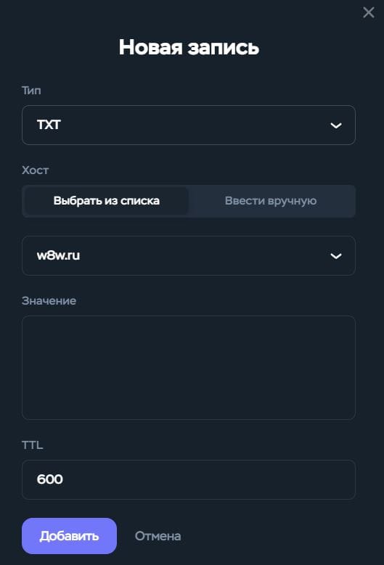The width and height of the screenshot is (384, 565).
Task: Select the TXT value text
Action: coord(49,125)
